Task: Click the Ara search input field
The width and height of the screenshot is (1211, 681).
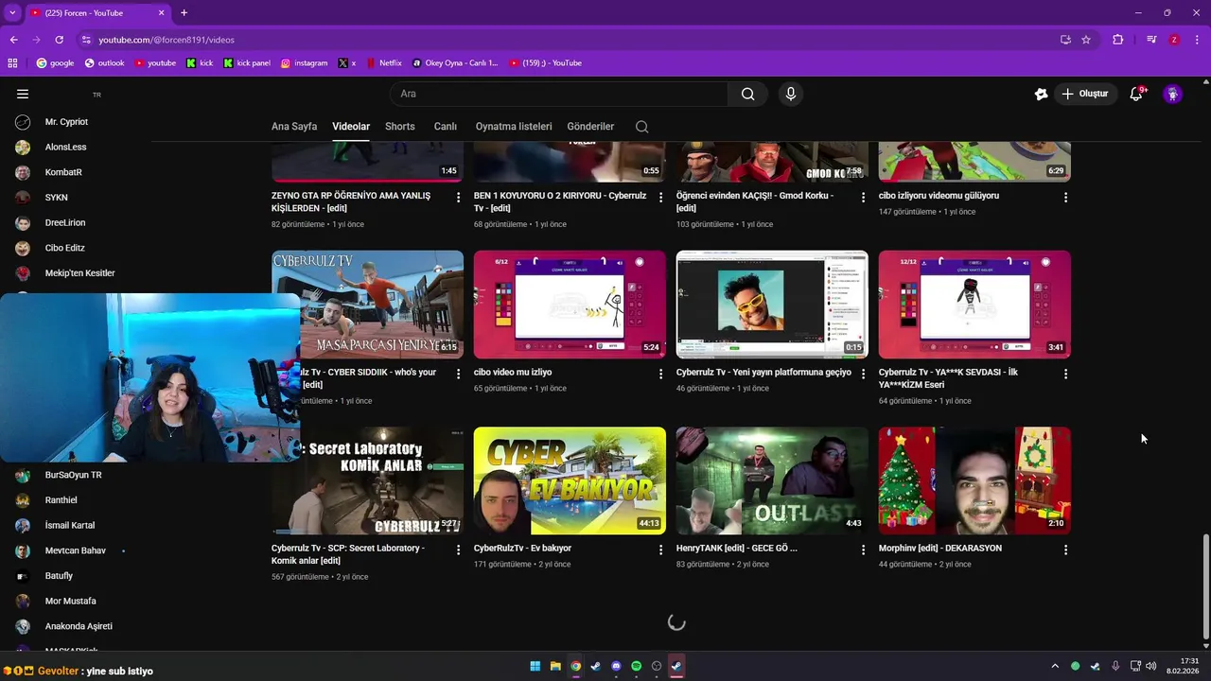Action: (x=558, y=94)
